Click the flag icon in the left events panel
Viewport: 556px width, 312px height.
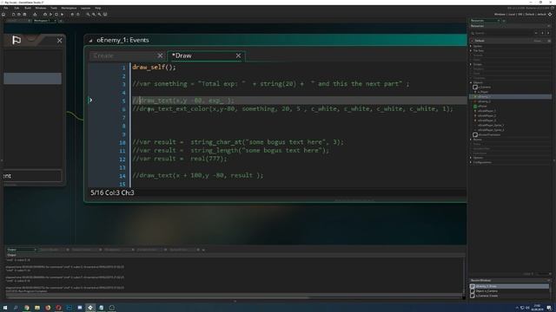pos(17,41)
